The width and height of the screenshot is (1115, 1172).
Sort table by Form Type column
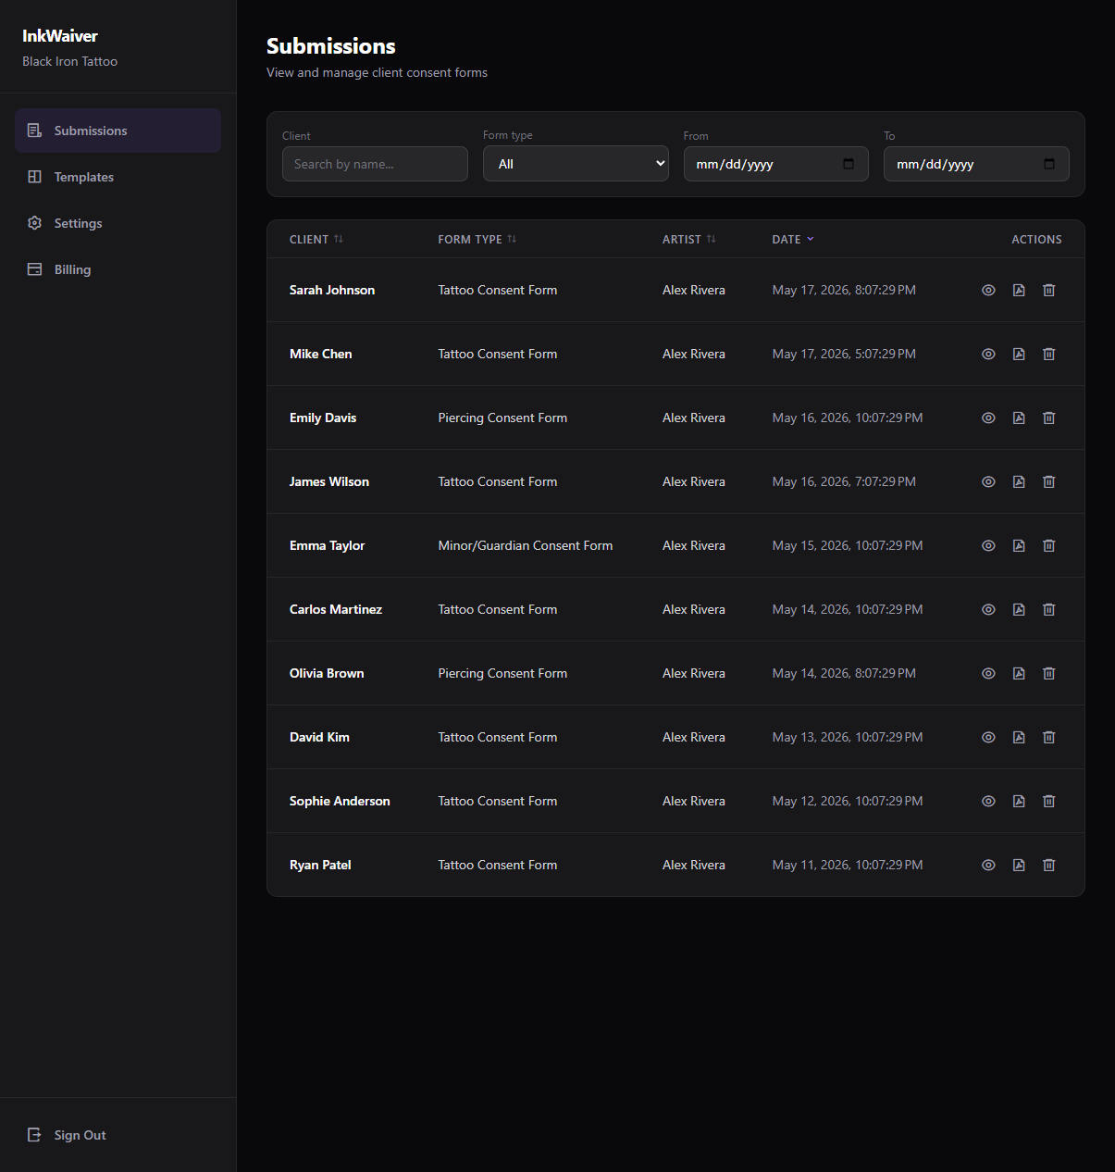tap(477, 239)
